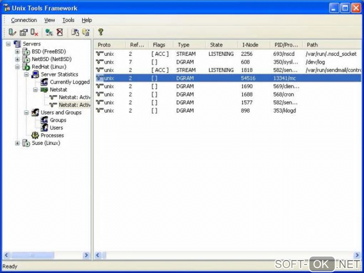Viewport: 364px width, 273px height.
Task: Select the row with /var/run/.nscd_socket path
Action: point(228,54)
